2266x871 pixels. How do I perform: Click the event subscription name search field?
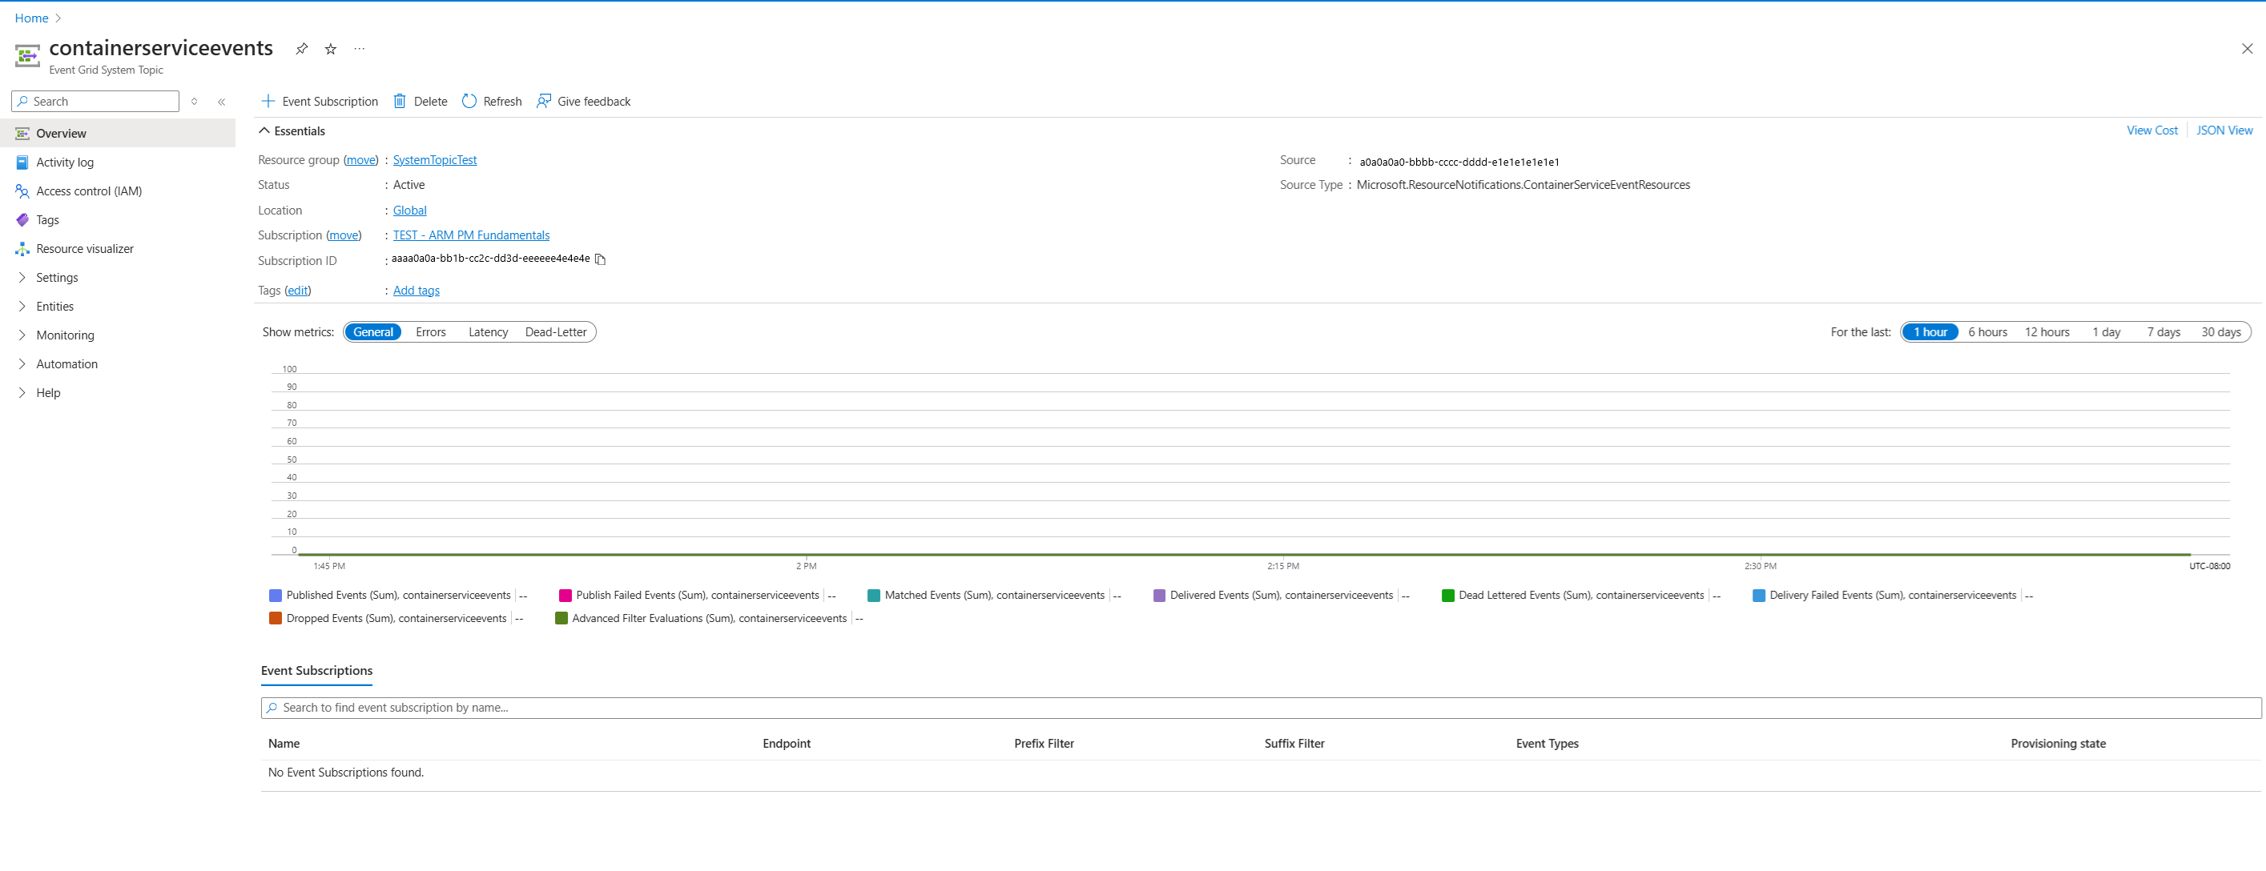pyautogui.click(x=1260, y=708)
